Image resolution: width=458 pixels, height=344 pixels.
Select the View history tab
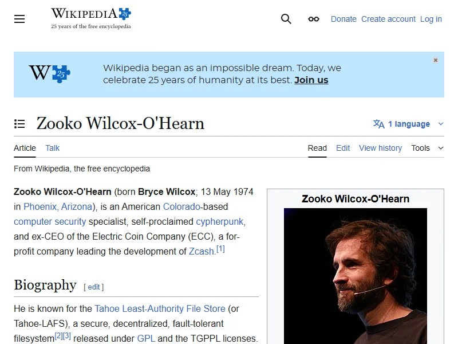tap(380, 148)
